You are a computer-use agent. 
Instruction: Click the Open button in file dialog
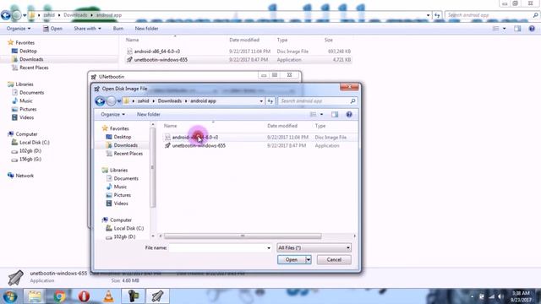click(x=291, y=259)
